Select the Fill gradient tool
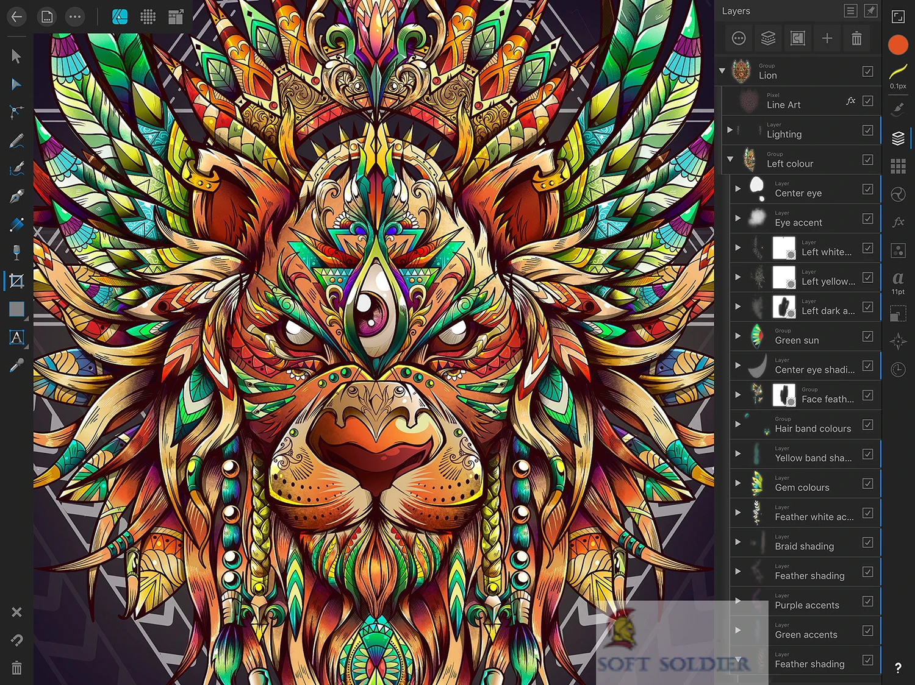 [x=16, y=224]
